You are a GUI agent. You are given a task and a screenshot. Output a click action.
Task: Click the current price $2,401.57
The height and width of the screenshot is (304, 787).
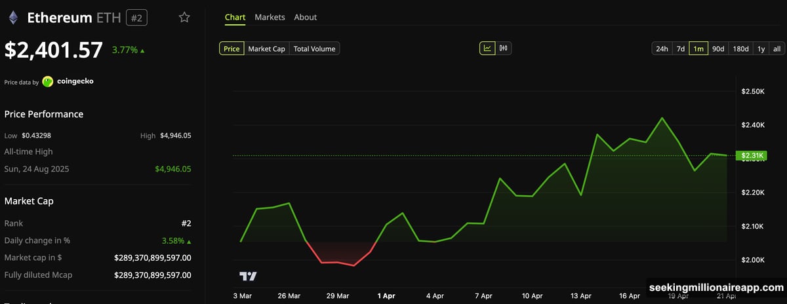click(x=54, y=50)
